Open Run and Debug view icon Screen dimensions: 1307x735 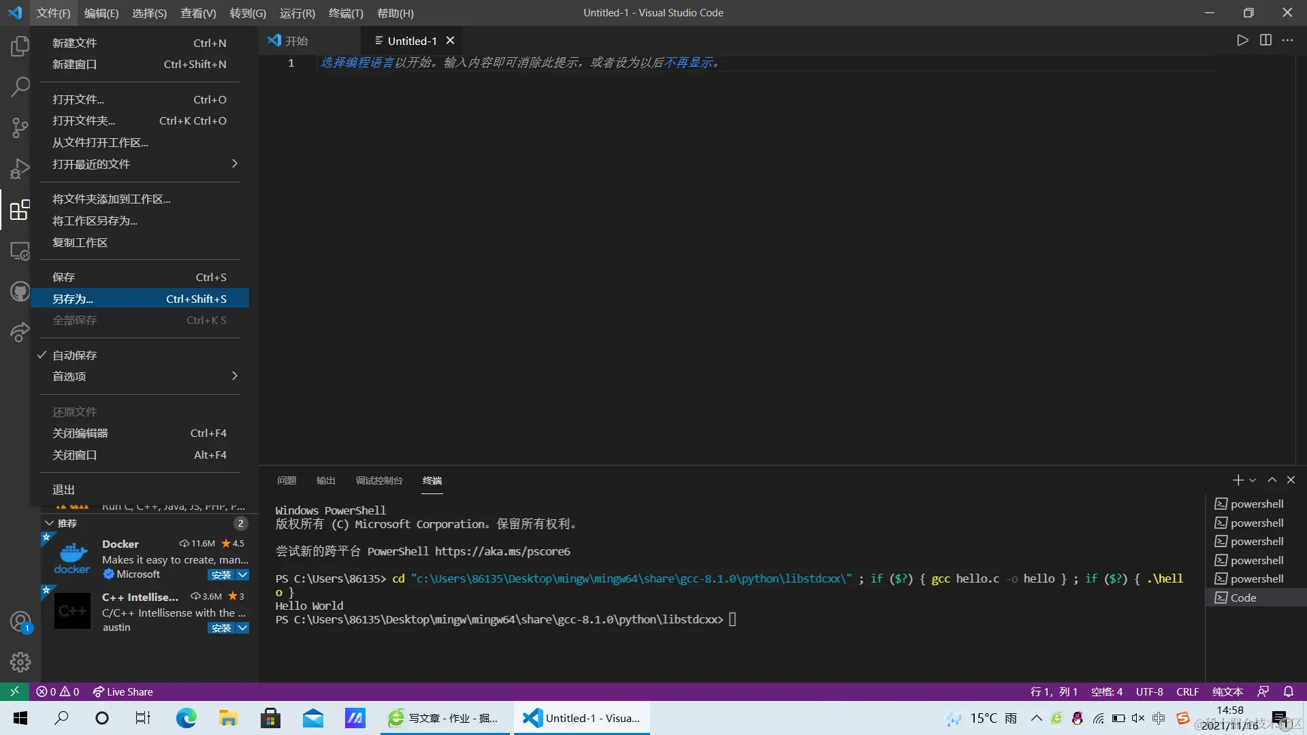click(20, 168)
